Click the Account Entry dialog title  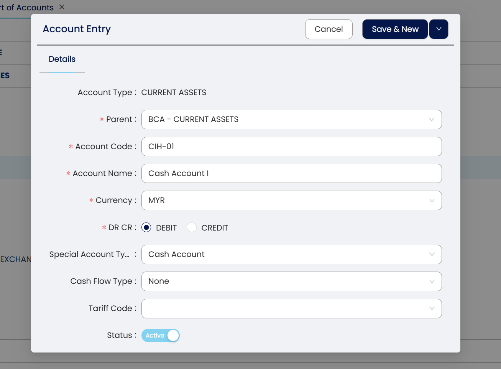(x=77, y=29)
